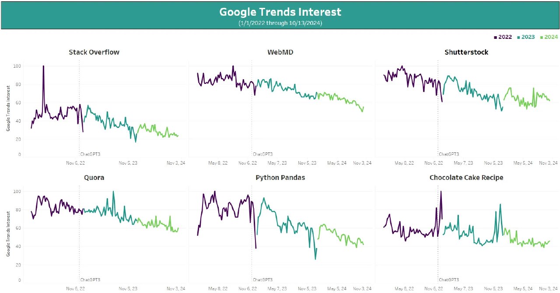Click the Shutterstock chart heading

(x=466, y=52)
